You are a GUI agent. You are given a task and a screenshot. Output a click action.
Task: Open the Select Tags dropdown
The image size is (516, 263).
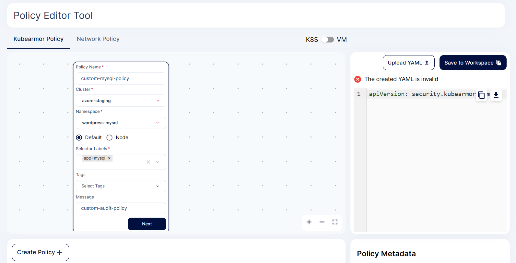[x=121, y=186]
